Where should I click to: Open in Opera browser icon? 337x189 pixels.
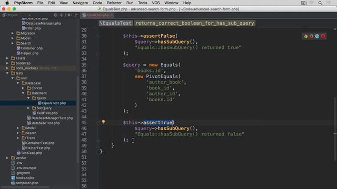point(323,36)
